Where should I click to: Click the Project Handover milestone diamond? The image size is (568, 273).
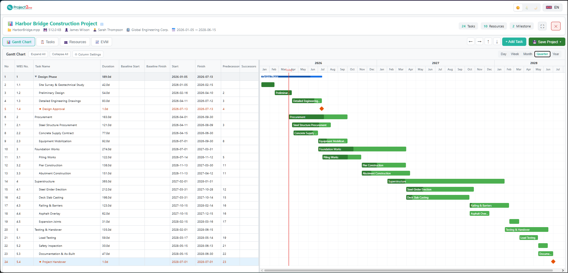click(x=553, y=262)
